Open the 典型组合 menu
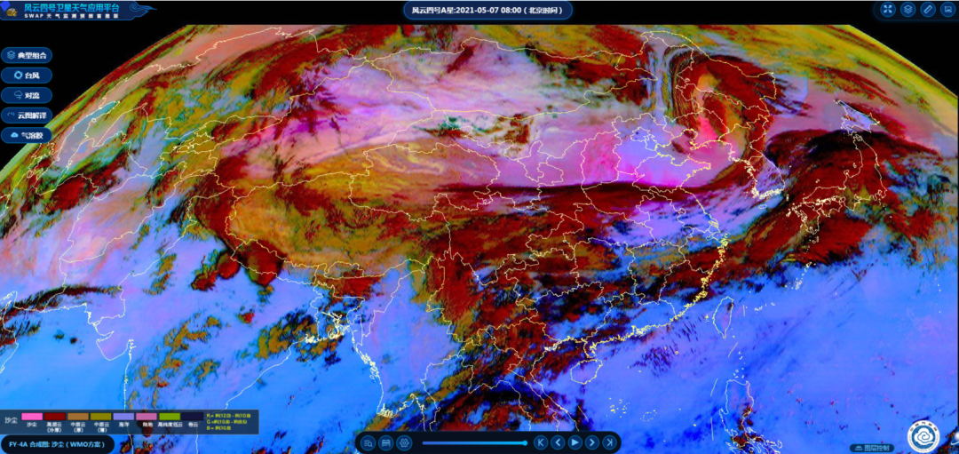This screenshot has height=454, width=959. click(x=27, y=55)
